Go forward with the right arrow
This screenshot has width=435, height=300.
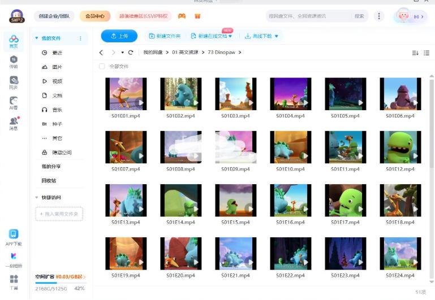113,53
